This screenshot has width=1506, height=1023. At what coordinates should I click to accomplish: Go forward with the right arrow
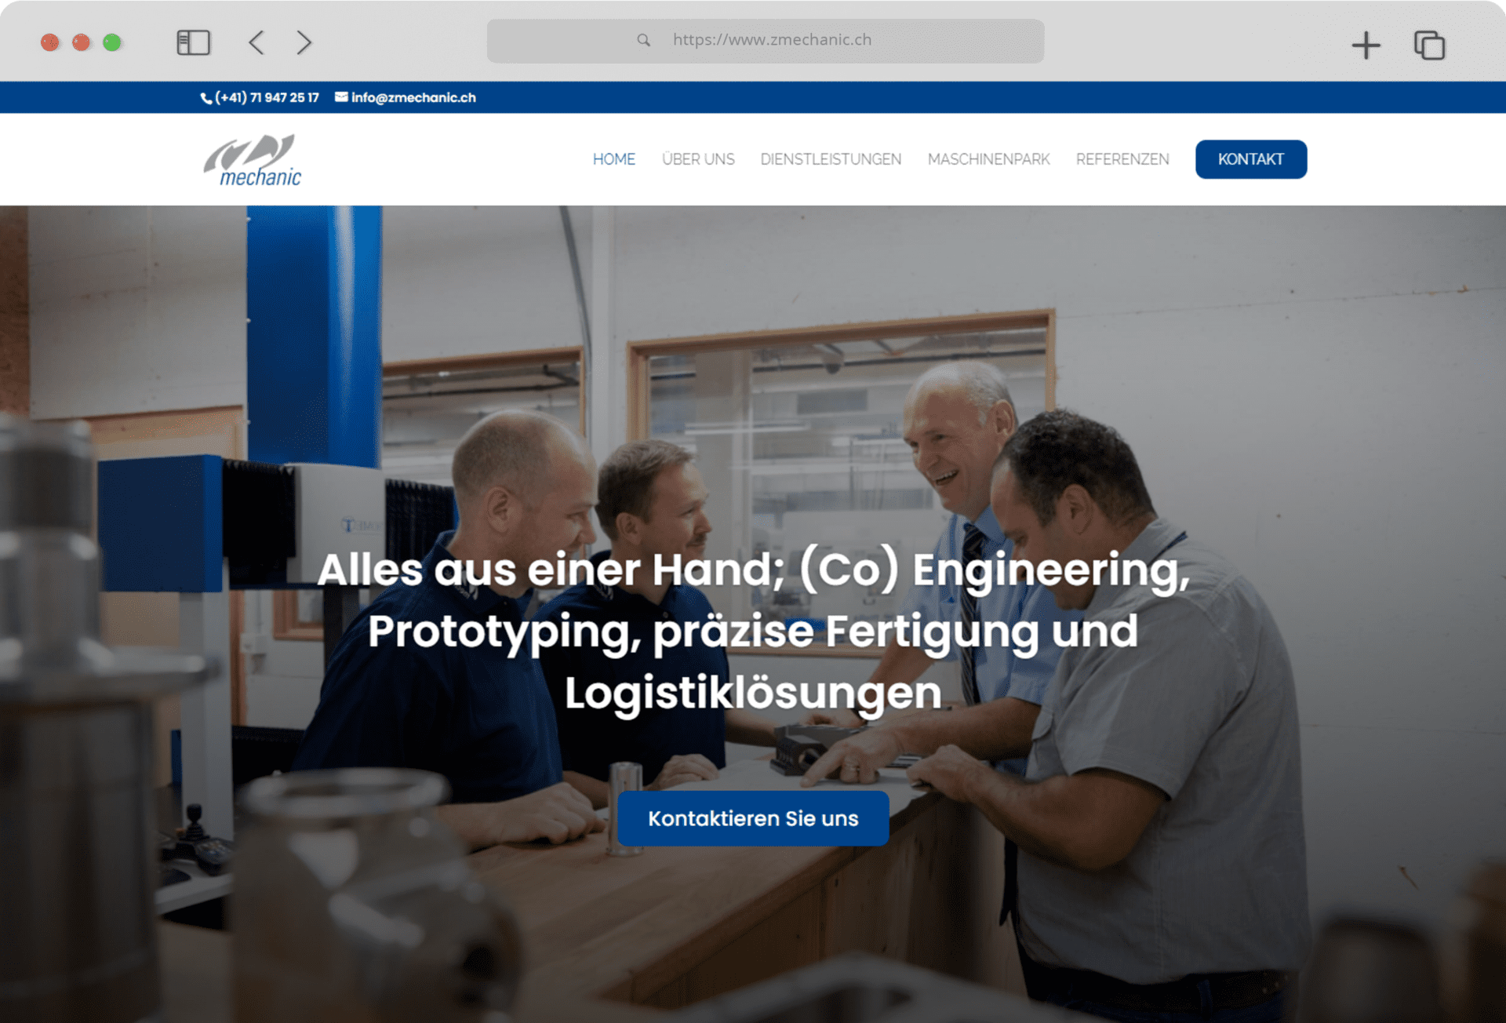(304, 42)
